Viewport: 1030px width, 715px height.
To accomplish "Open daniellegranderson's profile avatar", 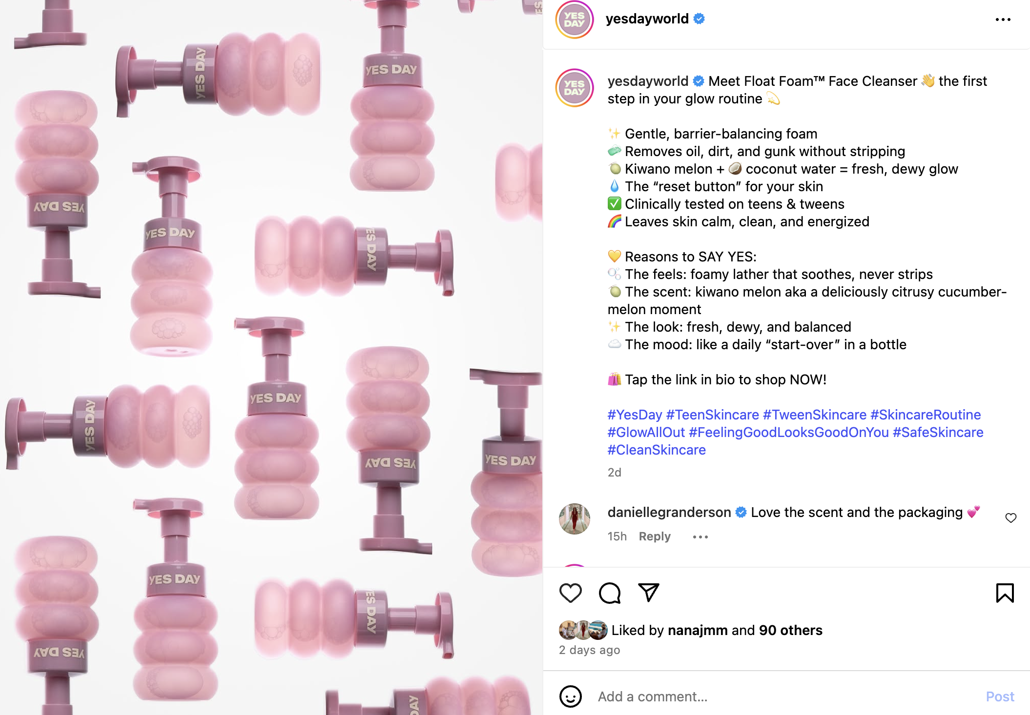I will pos(575,519).
